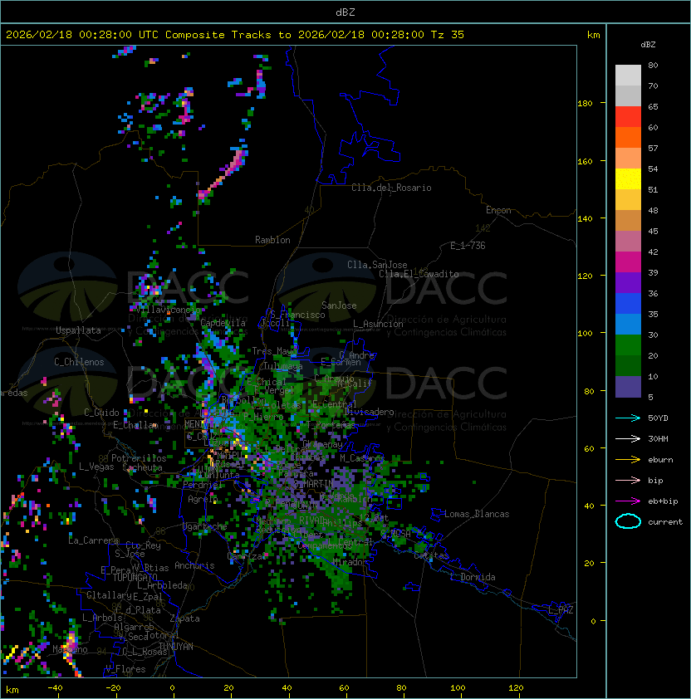This screenshot has height=699, width=691.
Task: Pick the magenta swatch below legend value 42
Action: (x=628, y=262)
